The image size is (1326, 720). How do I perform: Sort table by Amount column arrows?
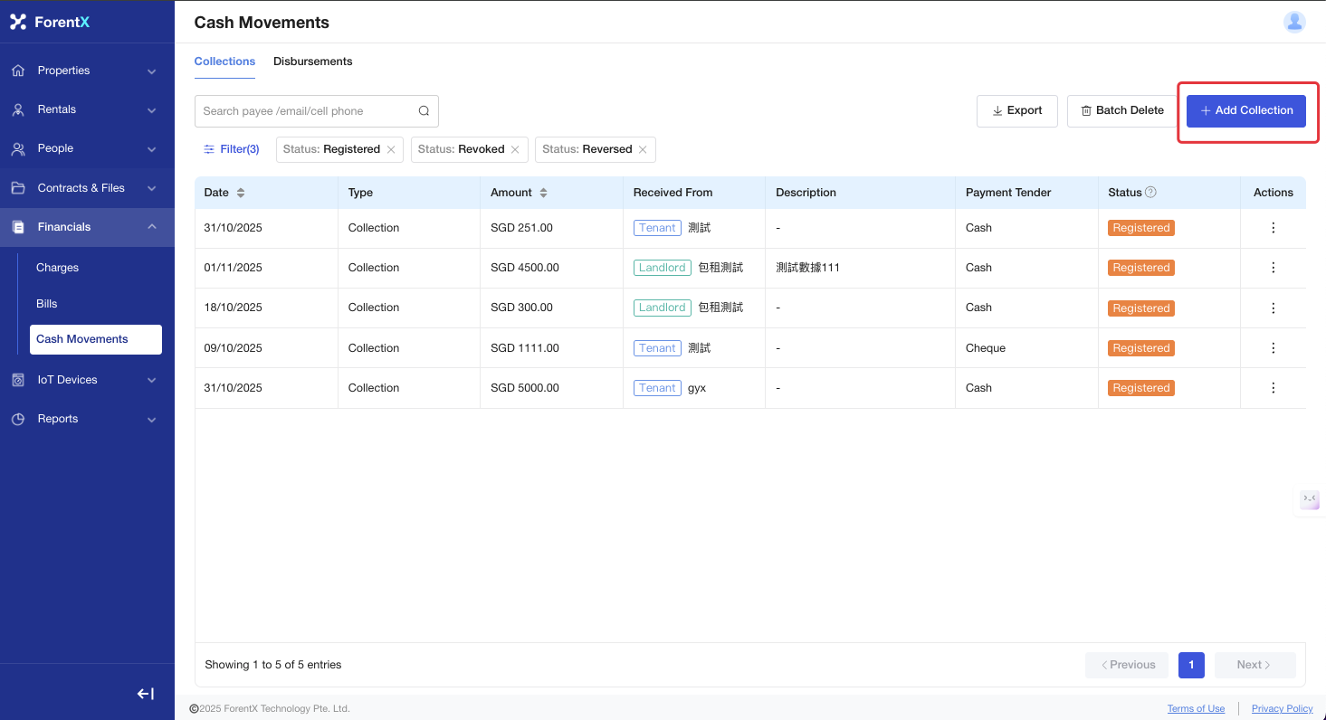tap(543, 193)
